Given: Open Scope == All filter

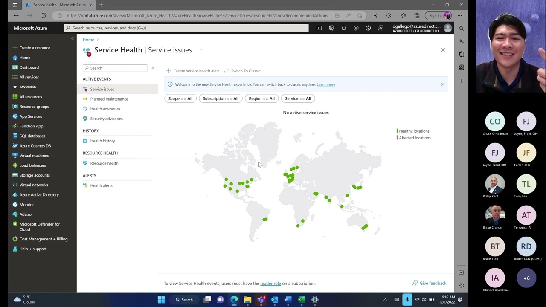Looking at the screenshot, I should point(180,98).
